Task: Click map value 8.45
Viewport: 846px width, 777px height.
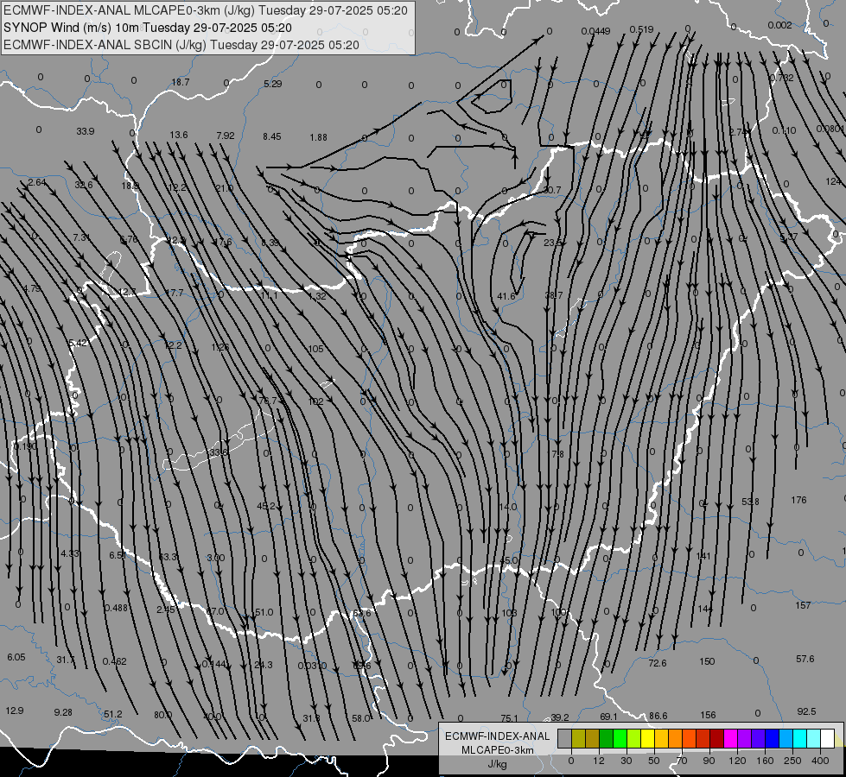Action: tap(272, 136)
